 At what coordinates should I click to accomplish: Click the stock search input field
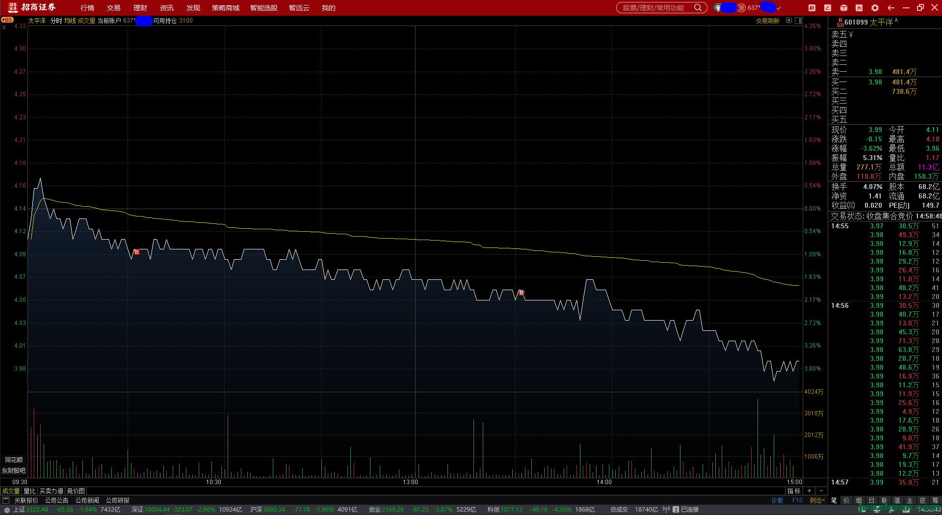coord(655,8)
